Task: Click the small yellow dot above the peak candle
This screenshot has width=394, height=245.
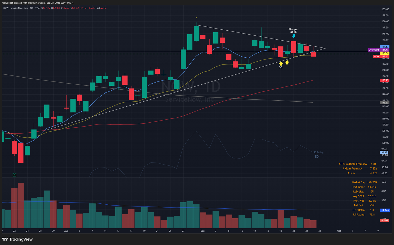Action: (x=196, y=18)
